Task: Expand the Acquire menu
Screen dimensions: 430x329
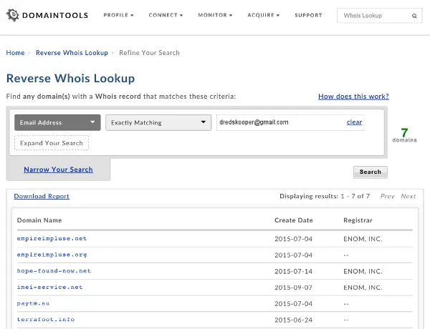Action: click(x=264, y=15)
